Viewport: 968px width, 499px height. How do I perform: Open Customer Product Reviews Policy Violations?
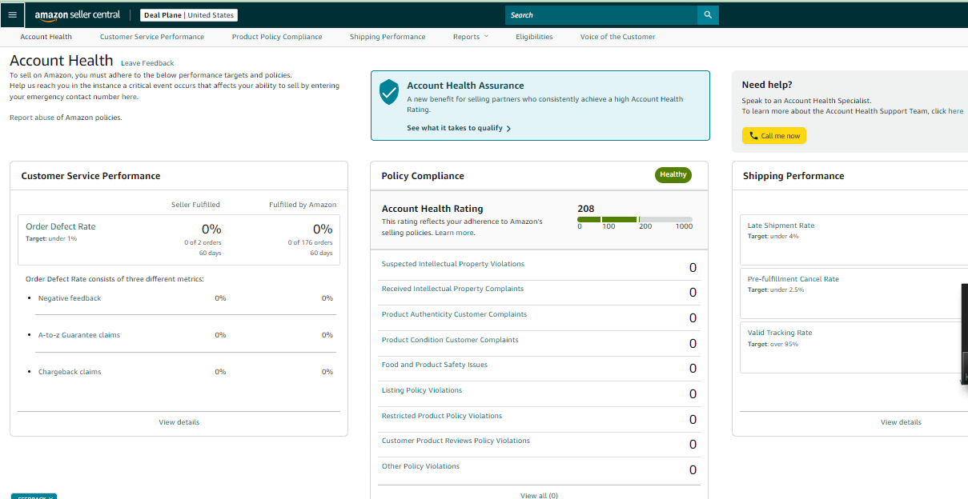tap(456, 441)
